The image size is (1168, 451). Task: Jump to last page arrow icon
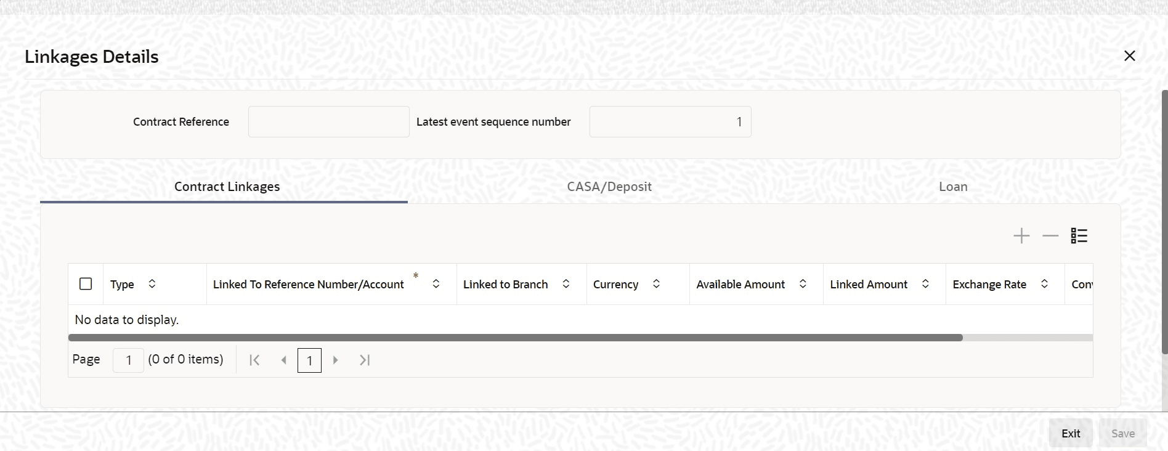pyautogui.click(x=365, y=360)
